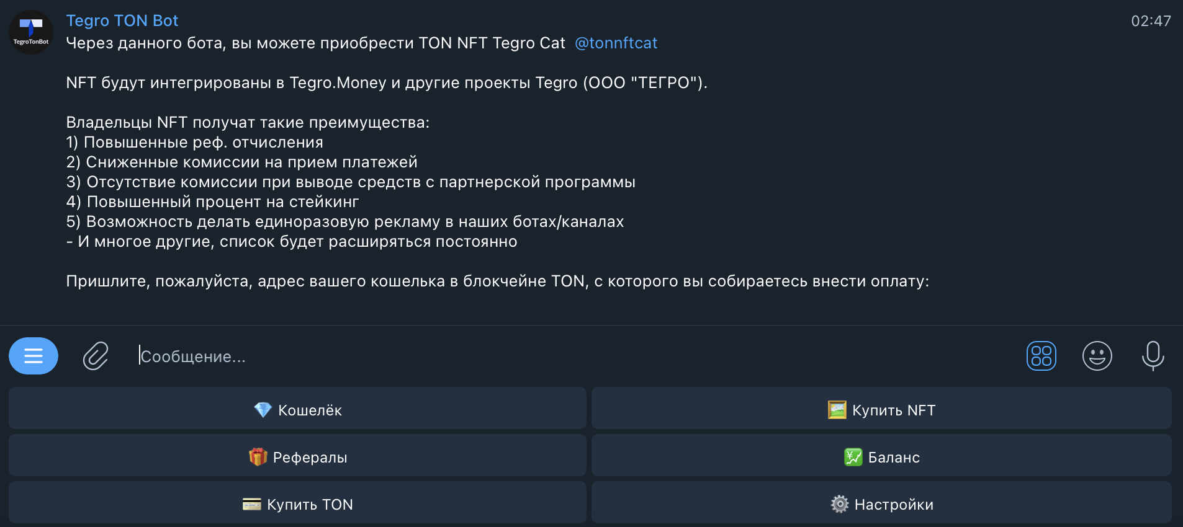Click the gear icon on Настройки
Viewport: 1183px width, 527px height.
click(x=839, y=504)
